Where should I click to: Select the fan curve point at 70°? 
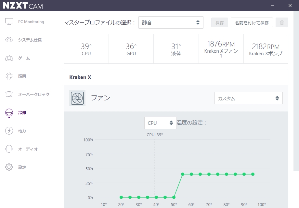(209, 174)
